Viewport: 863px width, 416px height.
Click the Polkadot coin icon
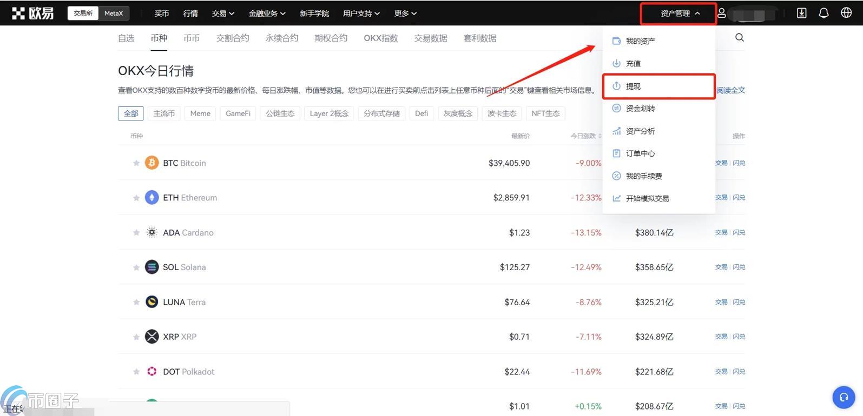click(151, 371)
